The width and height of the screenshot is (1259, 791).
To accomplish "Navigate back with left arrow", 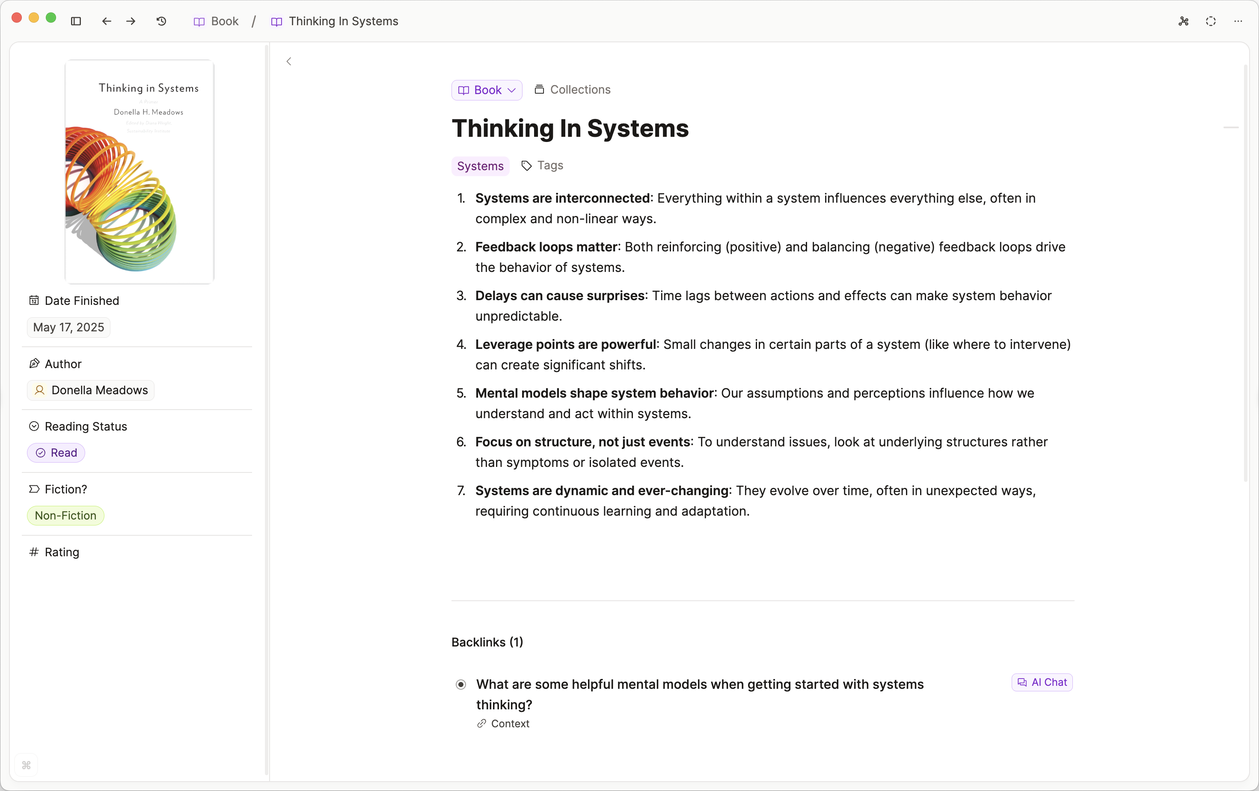I will (x=107, y=21).
